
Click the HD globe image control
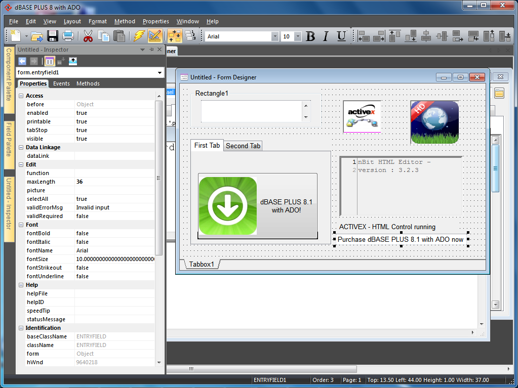(435, 122)
